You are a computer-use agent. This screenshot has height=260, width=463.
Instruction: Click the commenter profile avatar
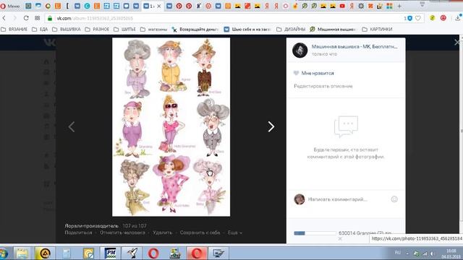(x=300, y=199)
